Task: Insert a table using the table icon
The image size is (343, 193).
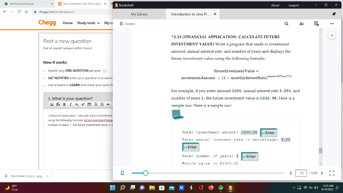Action: pyautogui.click(x=89, y=104)
